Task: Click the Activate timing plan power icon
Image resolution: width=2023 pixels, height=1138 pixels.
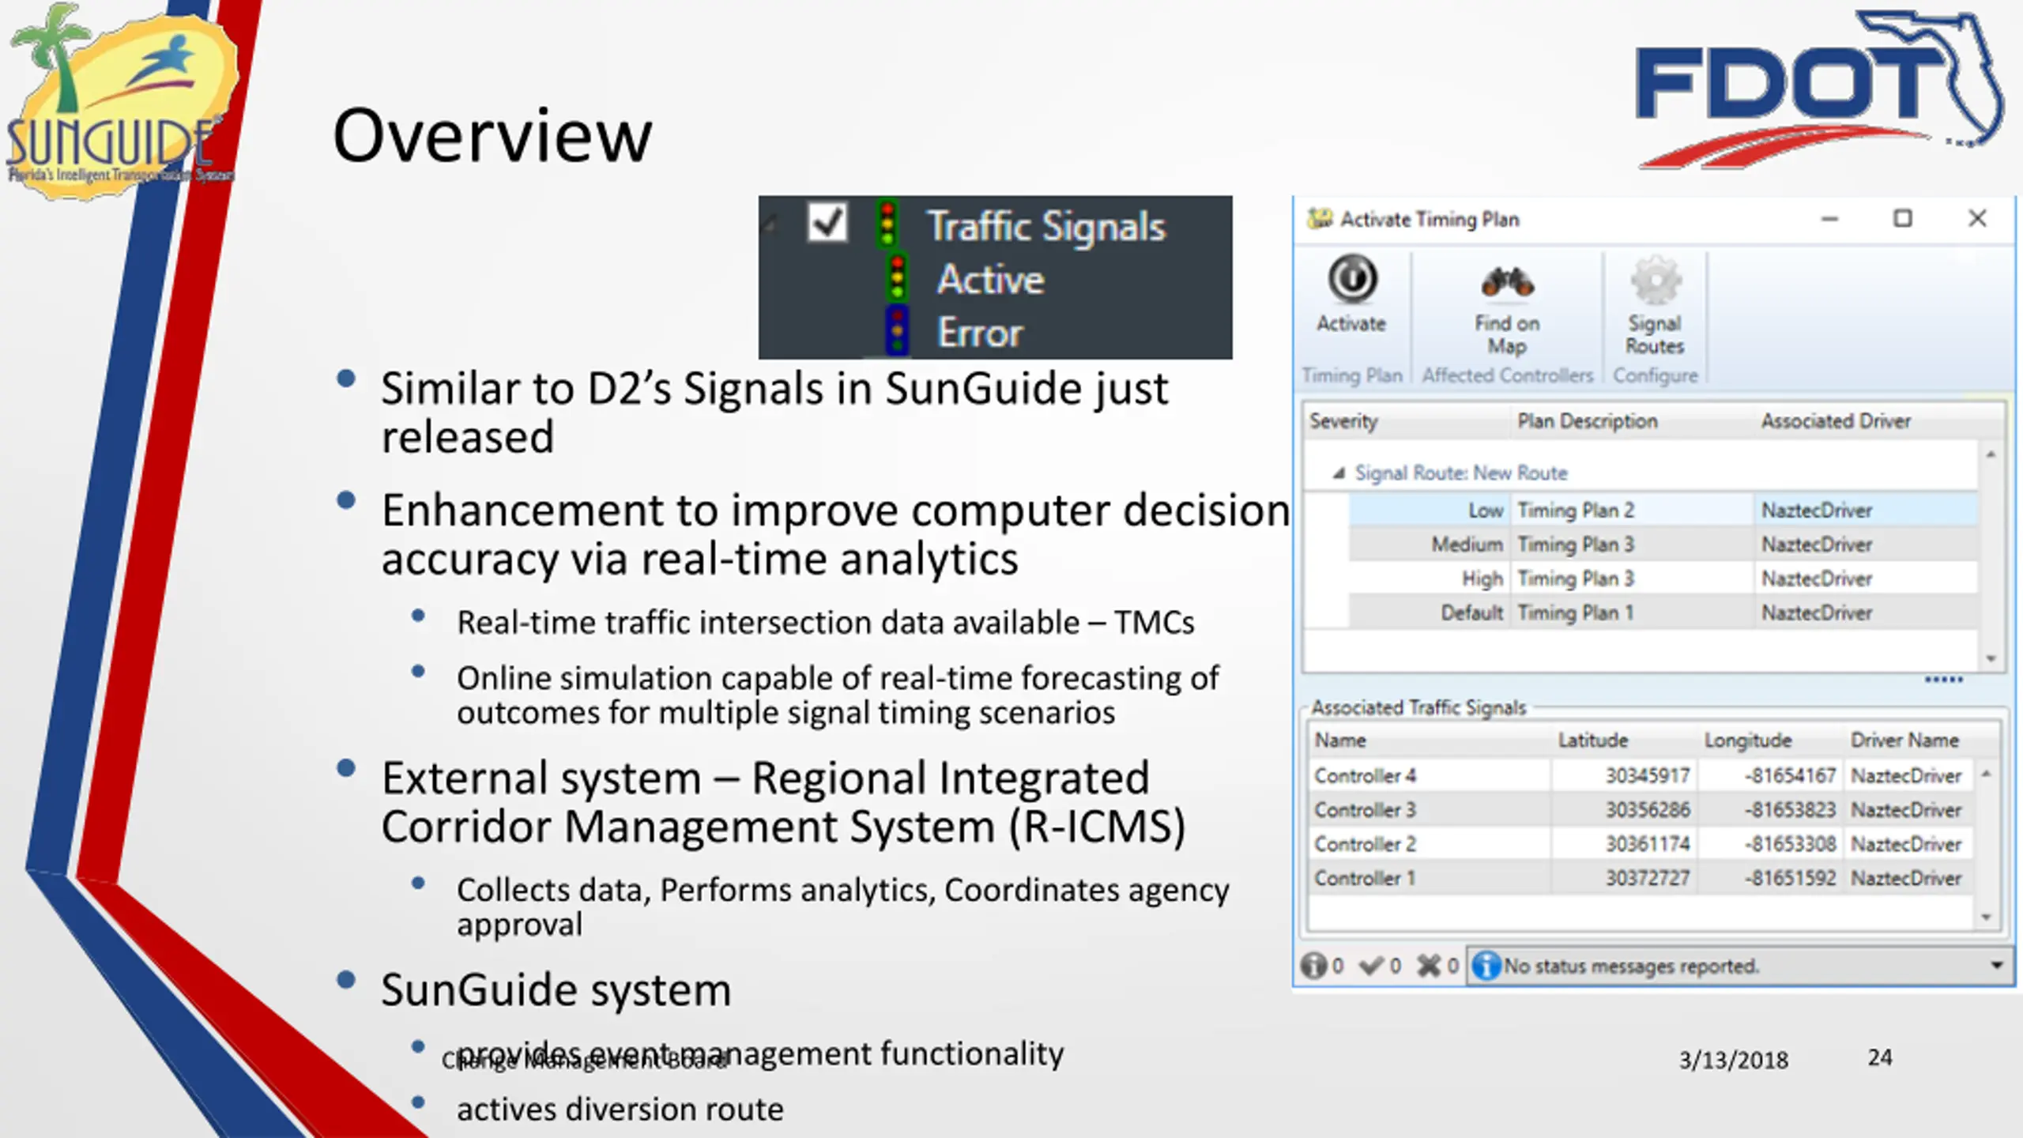Action: [1352, 279]
